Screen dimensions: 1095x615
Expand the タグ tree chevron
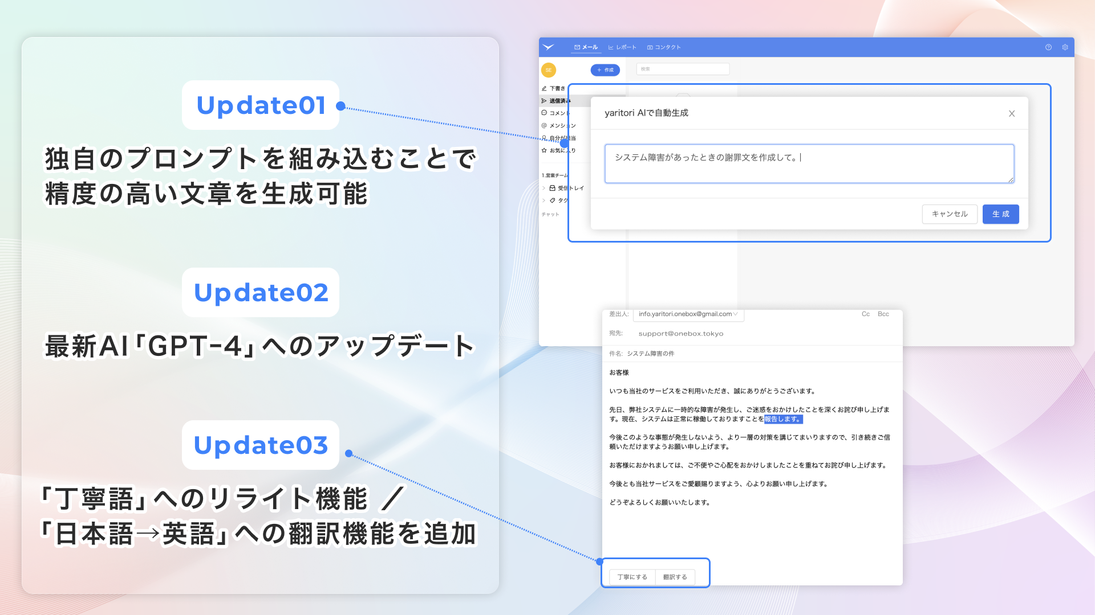(544, 200)
